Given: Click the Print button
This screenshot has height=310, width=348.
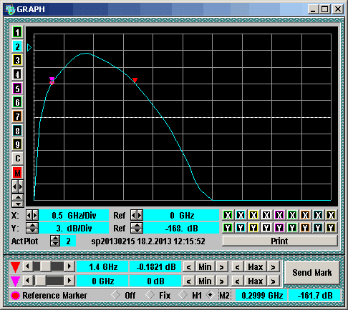Looking at the screenshot, I should click(279, 241).
